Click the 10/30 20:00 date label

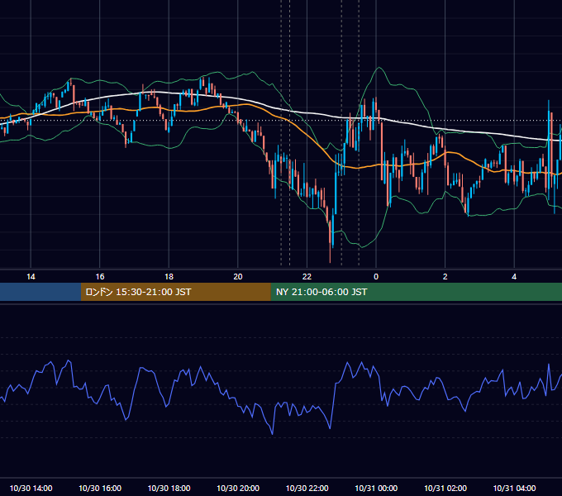click(238, 488)
